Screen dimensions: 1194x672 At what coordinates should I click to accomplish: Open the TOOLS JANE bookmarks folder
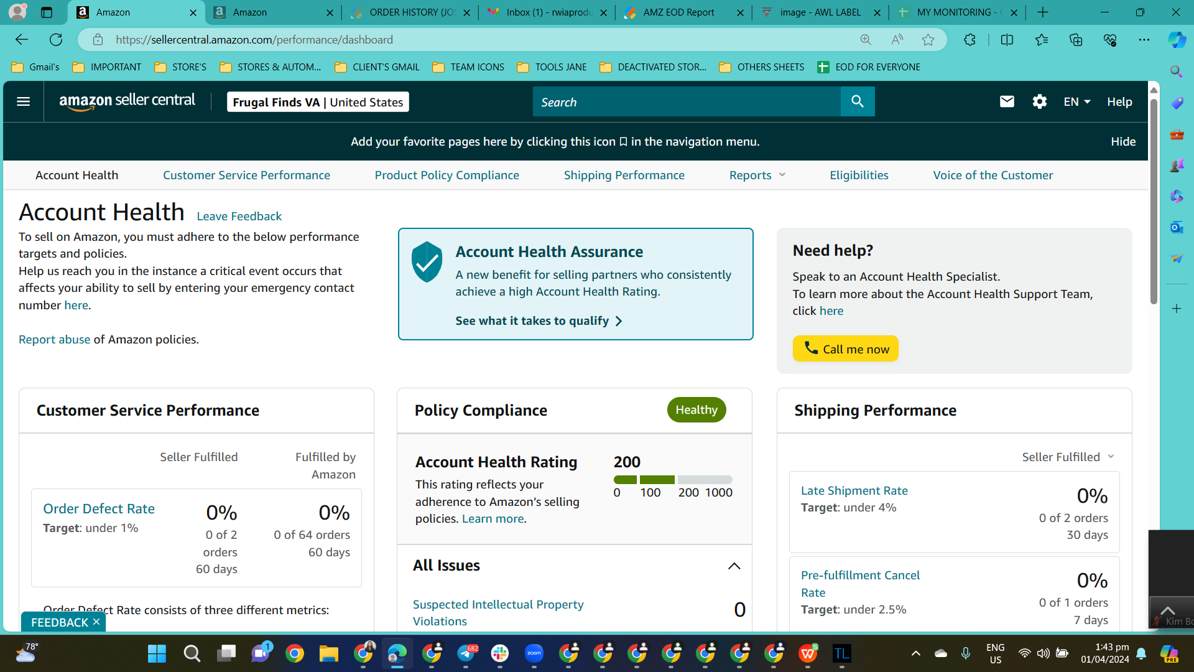tap(552, 67)
